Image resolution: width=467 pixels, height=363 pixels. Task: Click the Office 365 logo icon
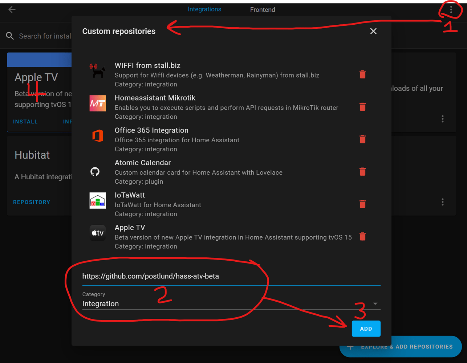click(x=97, y=136)
